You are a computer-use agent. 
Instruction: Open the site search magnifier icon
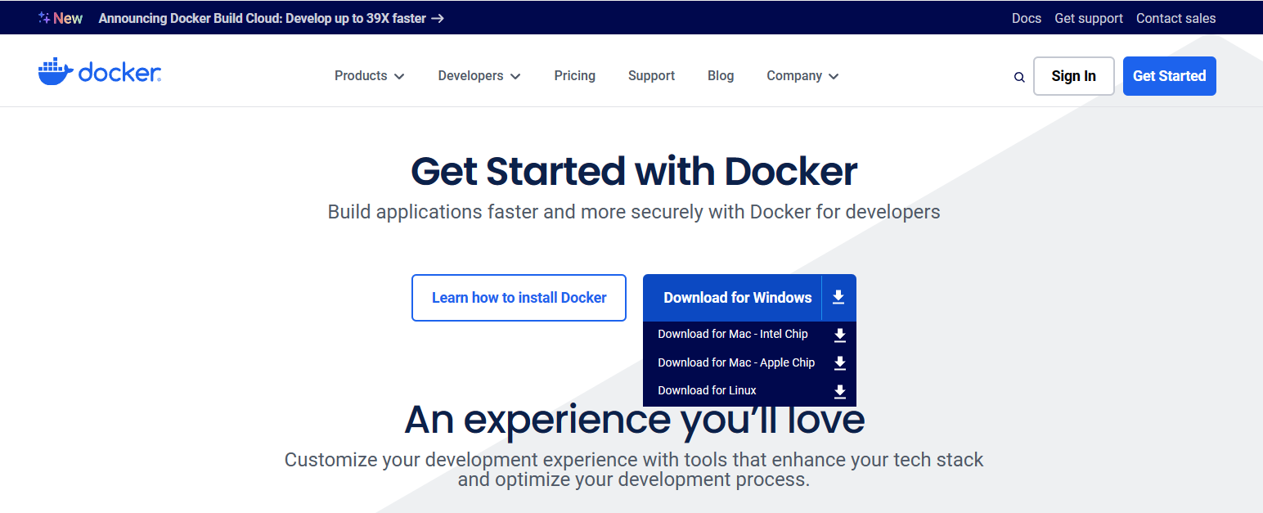point(1019,77)
